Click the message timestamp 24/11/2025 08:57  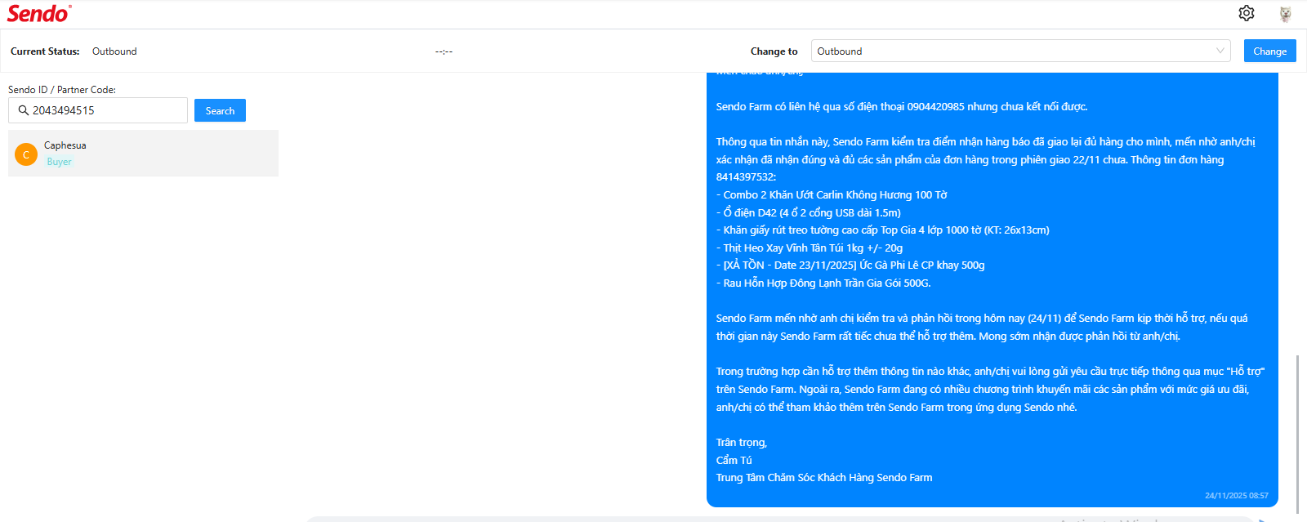pos(1236,495)
